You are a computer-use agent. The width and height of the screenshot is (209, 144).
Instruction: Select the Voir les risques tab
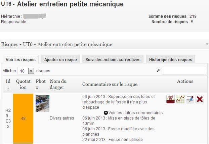(x=20, y=59)
